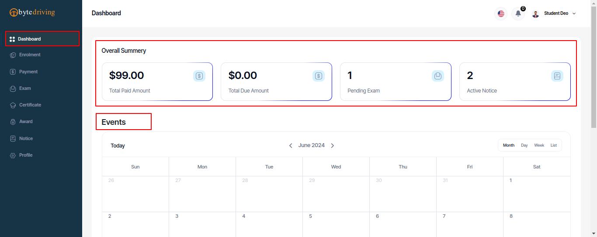Click the vertical page scrollbar

tap(594, 119)
